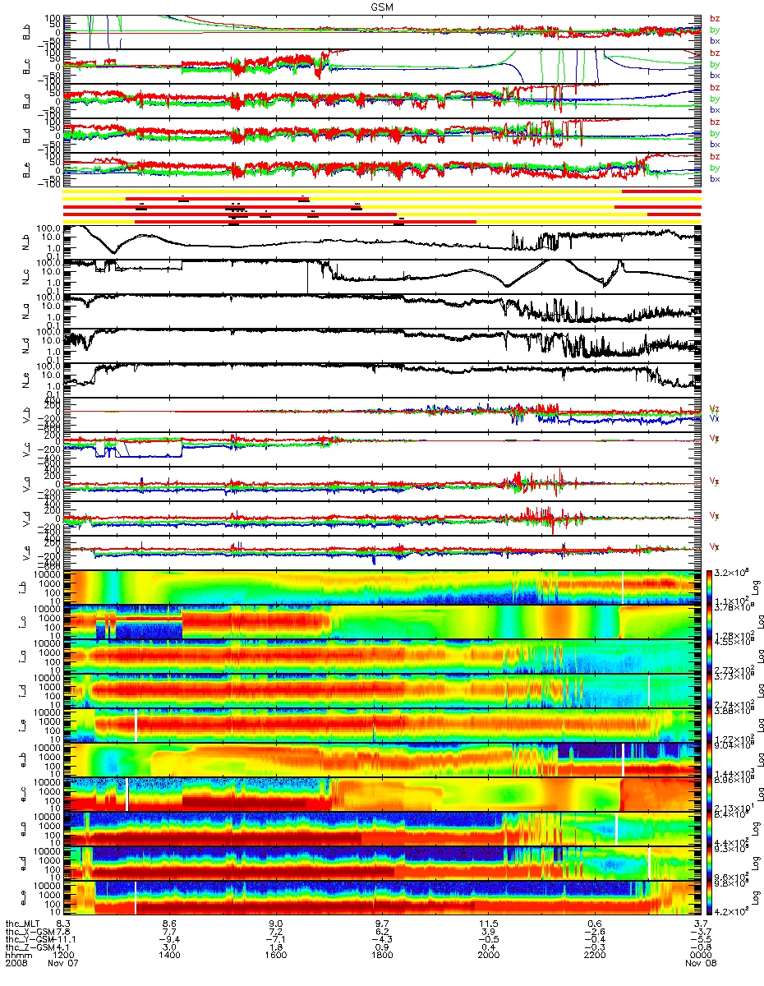Click the B_c panel axis label
The width and height of the screenshot is (764, 986).
[26, 66]
